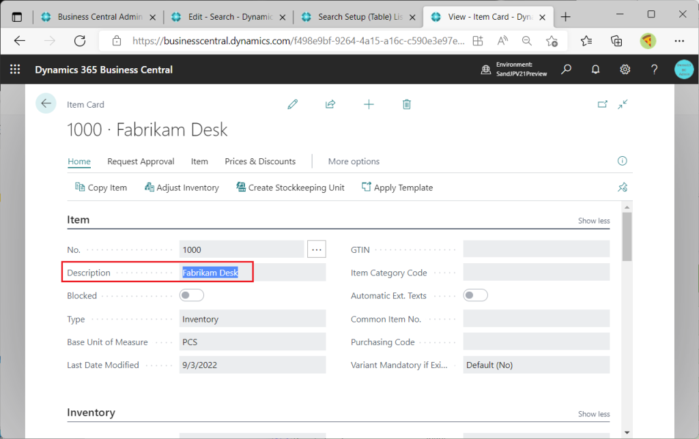
Task: Click the Apply Template action
Action: (397, 187)
